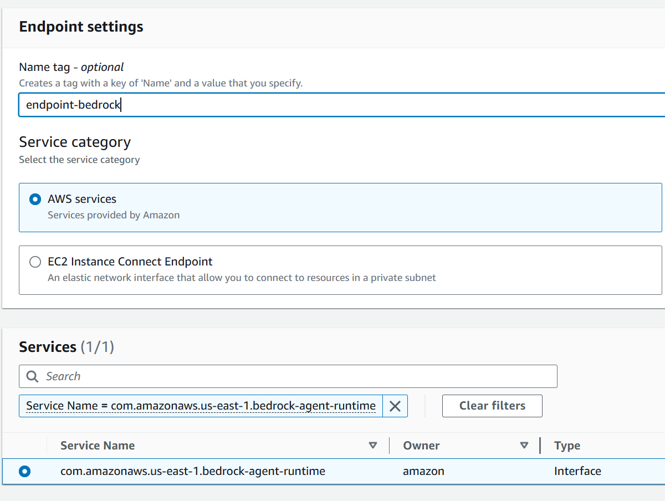Remove the Service Name filter with X icon
Screen dimensions: 665x501
pos(395,406)
